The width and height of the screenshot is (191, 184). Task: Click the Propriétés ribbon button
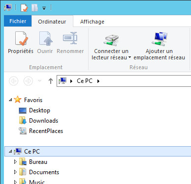(x=21, y=43)
